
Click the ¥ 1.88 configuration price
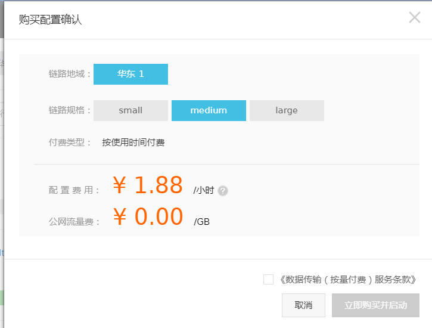(x=147, y=185)
